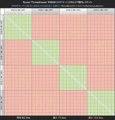The image size is (115, 120).
Task: Click the vertical CCD 0 row group label
Action: coord(1,27)
